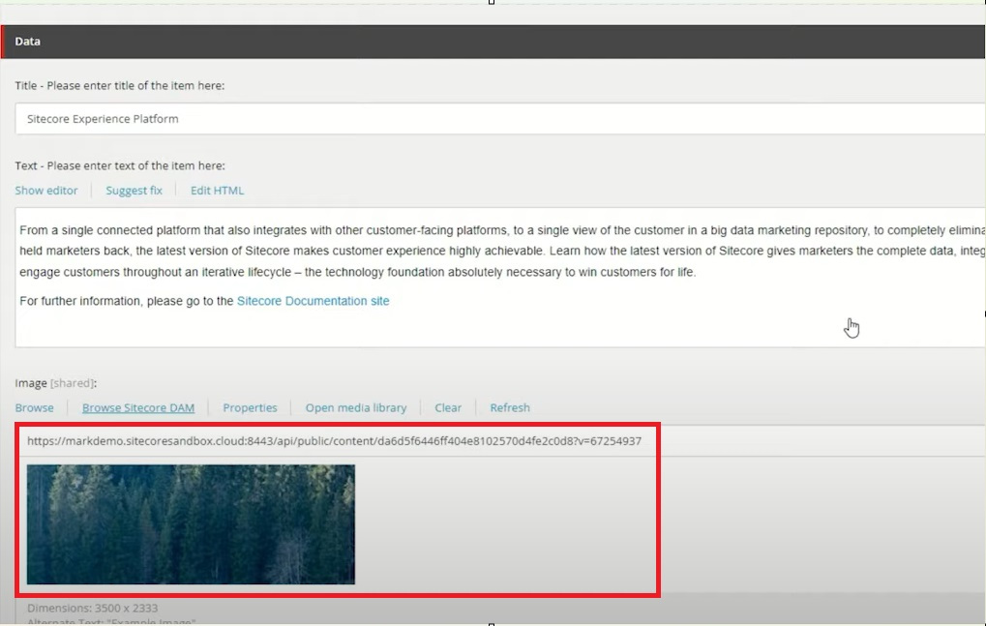Screen dimensions: 986x626
Task: Open the Edit HTML link
Action: point(217,191)
